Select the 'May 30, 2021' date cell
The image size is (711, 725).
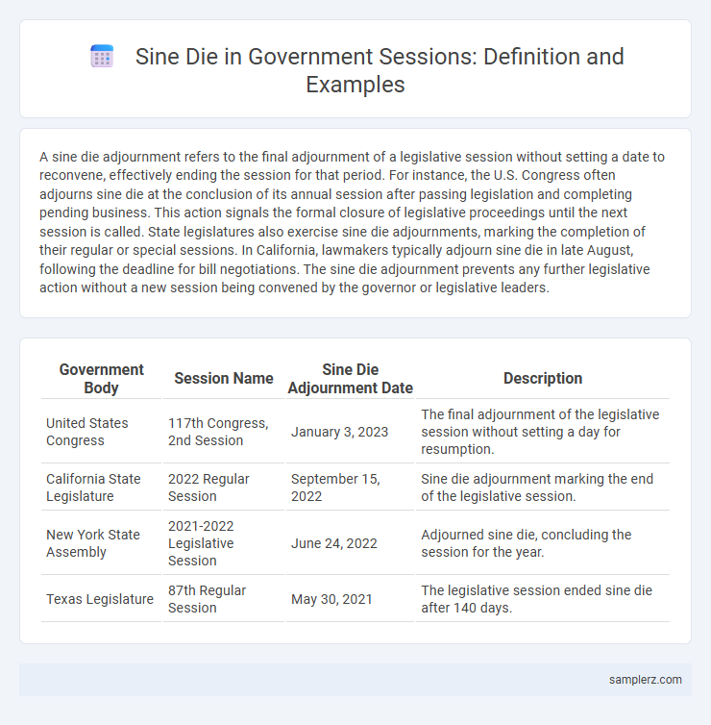click(350, 599)
